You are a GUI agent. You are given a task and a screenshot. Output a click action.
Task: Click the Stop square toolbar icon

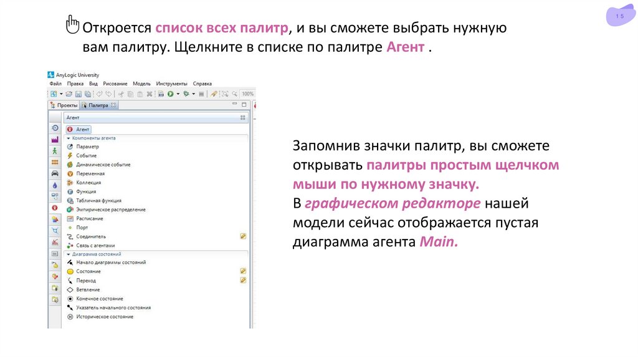(x=201, y=94)
